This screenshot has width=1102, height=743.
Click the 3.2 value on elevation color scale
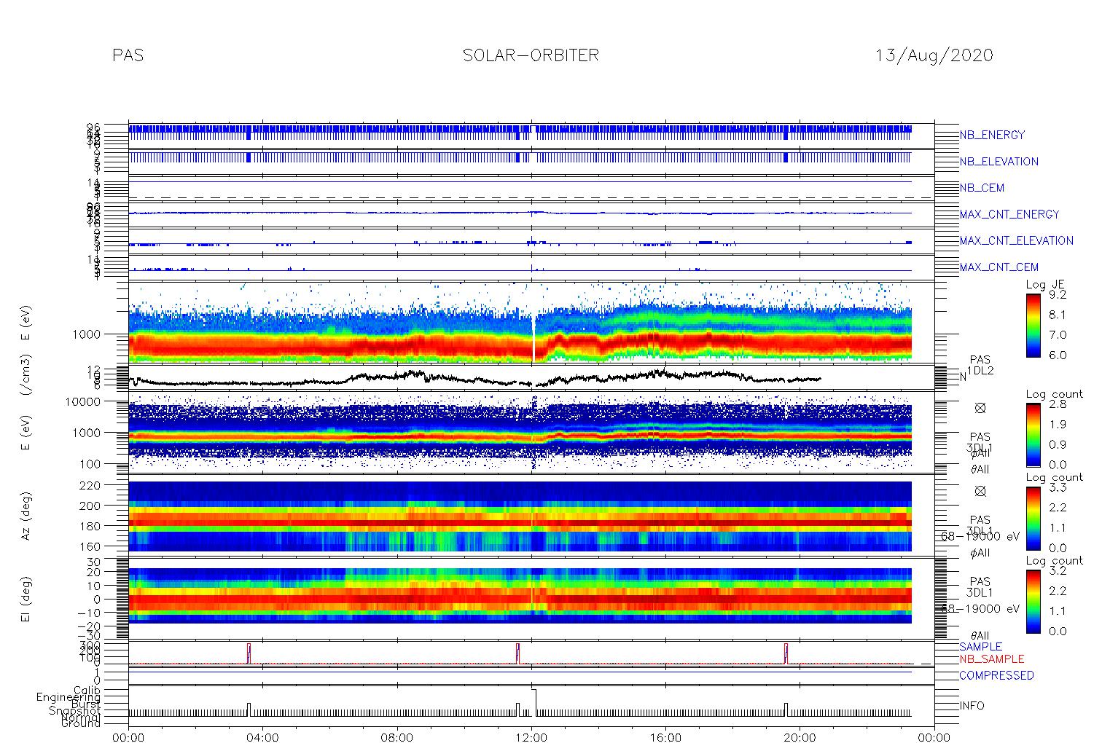pos(1057,571)
